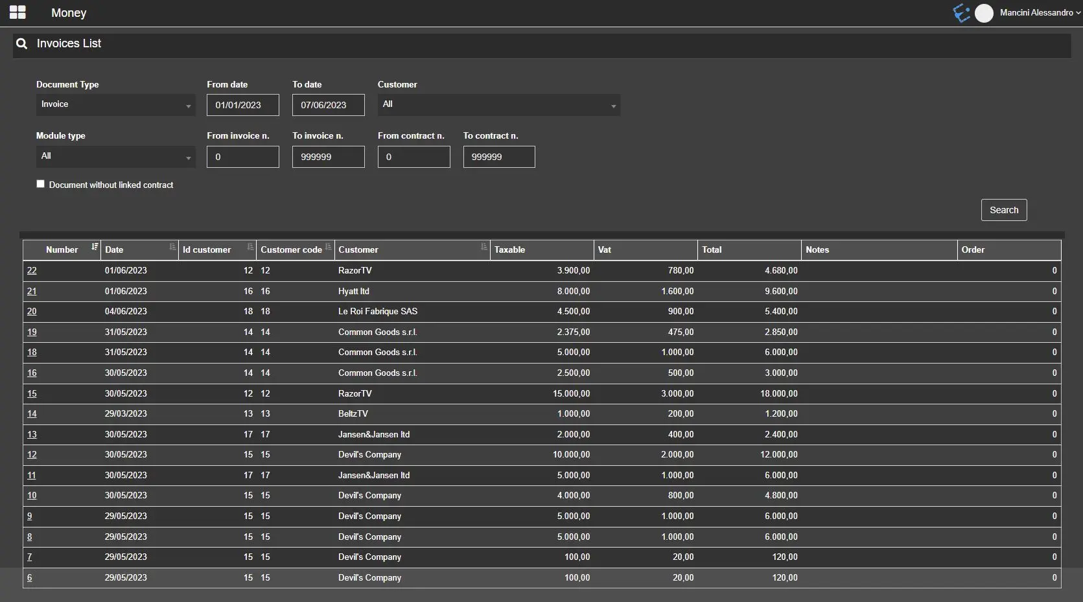Sort by Customer code sort icon
This screenshot has width=1083, height=602.
click(328, 247)
